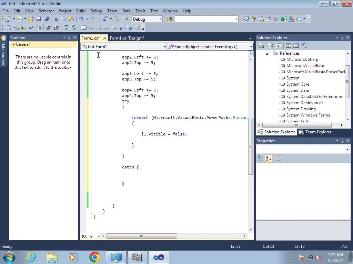Open the Data Sources side tab

3,51
